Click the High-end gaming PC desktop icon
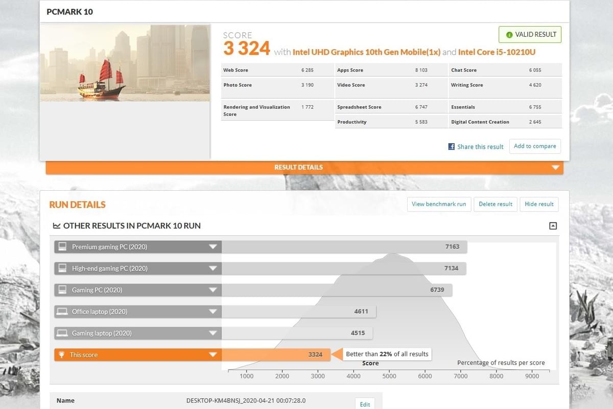The image size is (613, 409). coord(62,268)
